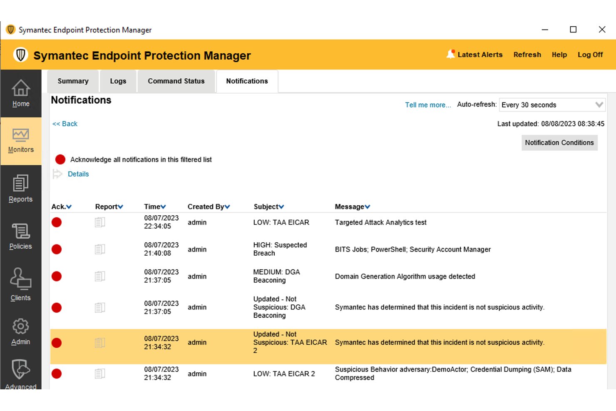
Task: Go back using the << Back link
Action: [x=65, y=124]
